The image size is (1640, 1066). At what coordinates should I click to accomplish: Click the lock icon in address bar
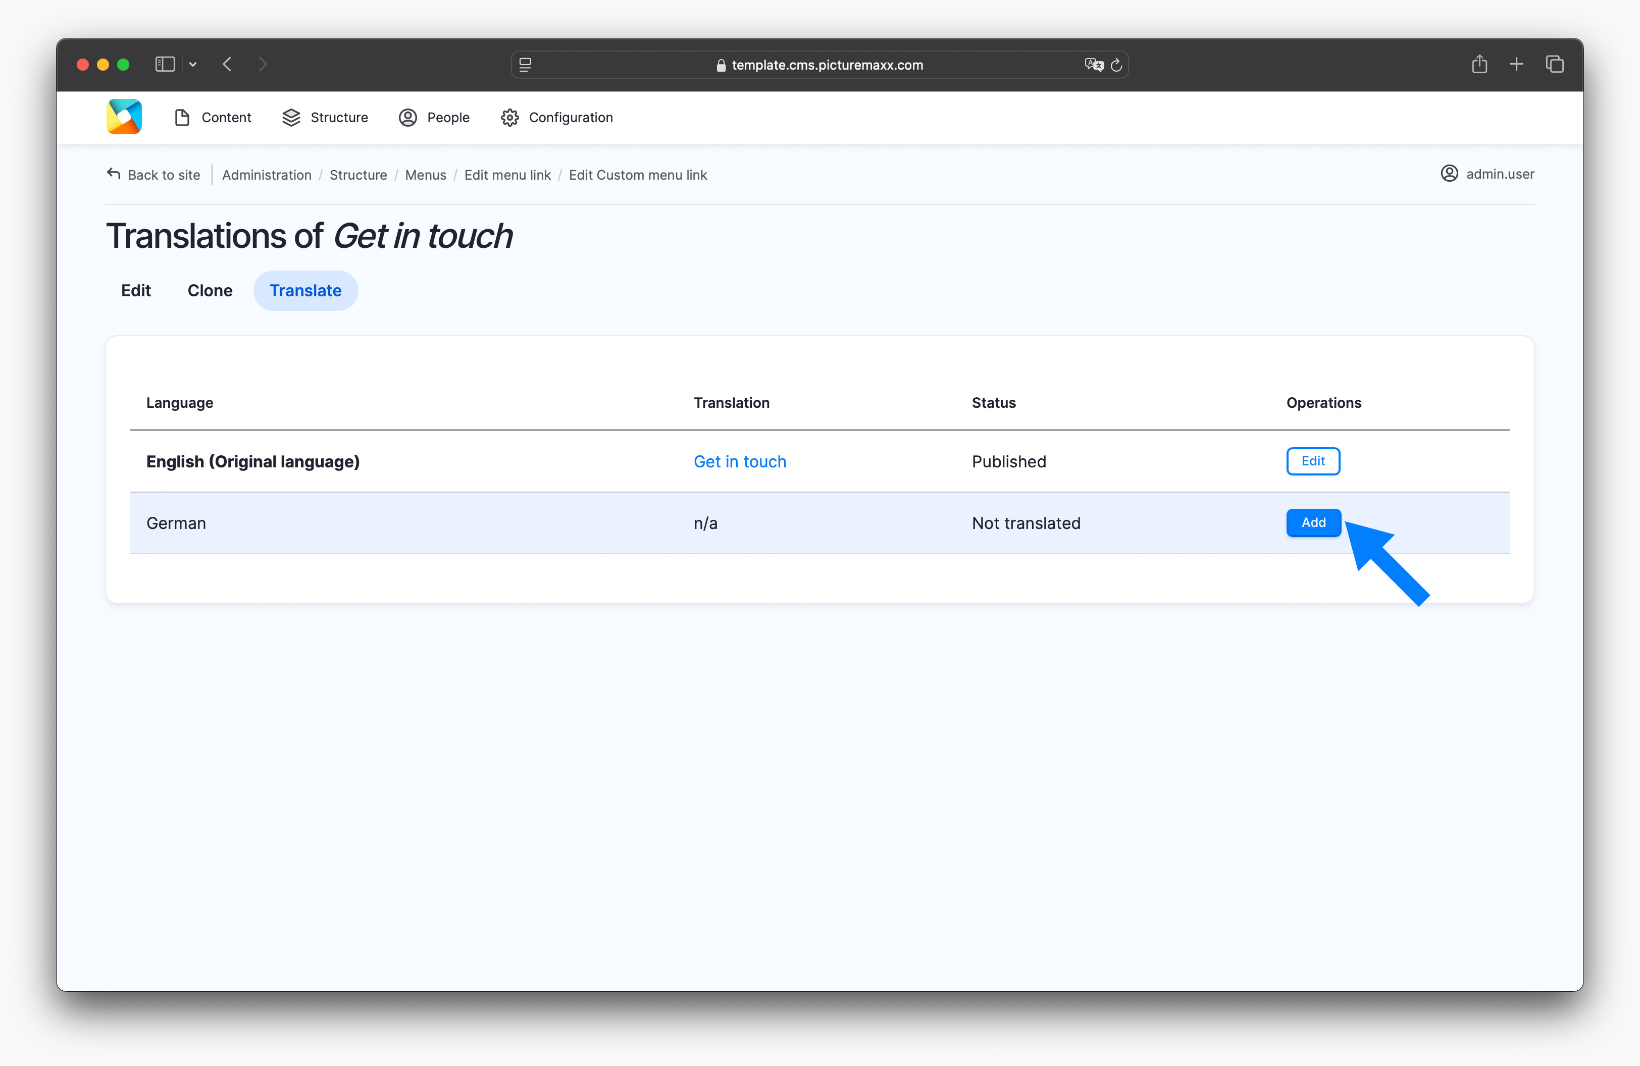tap(721, 66)
